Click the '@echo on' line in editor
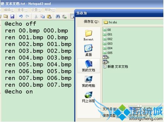 [x=19, y=92]
